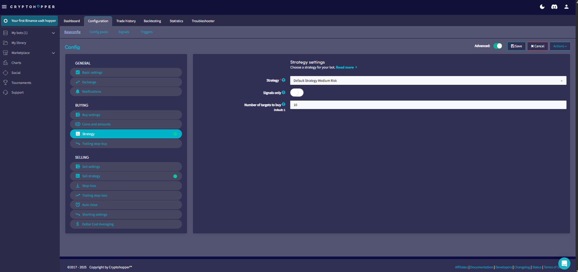Click help icon beside Number of targets
The width and height of the screenshot is (578, 272).
coord(284,104)
